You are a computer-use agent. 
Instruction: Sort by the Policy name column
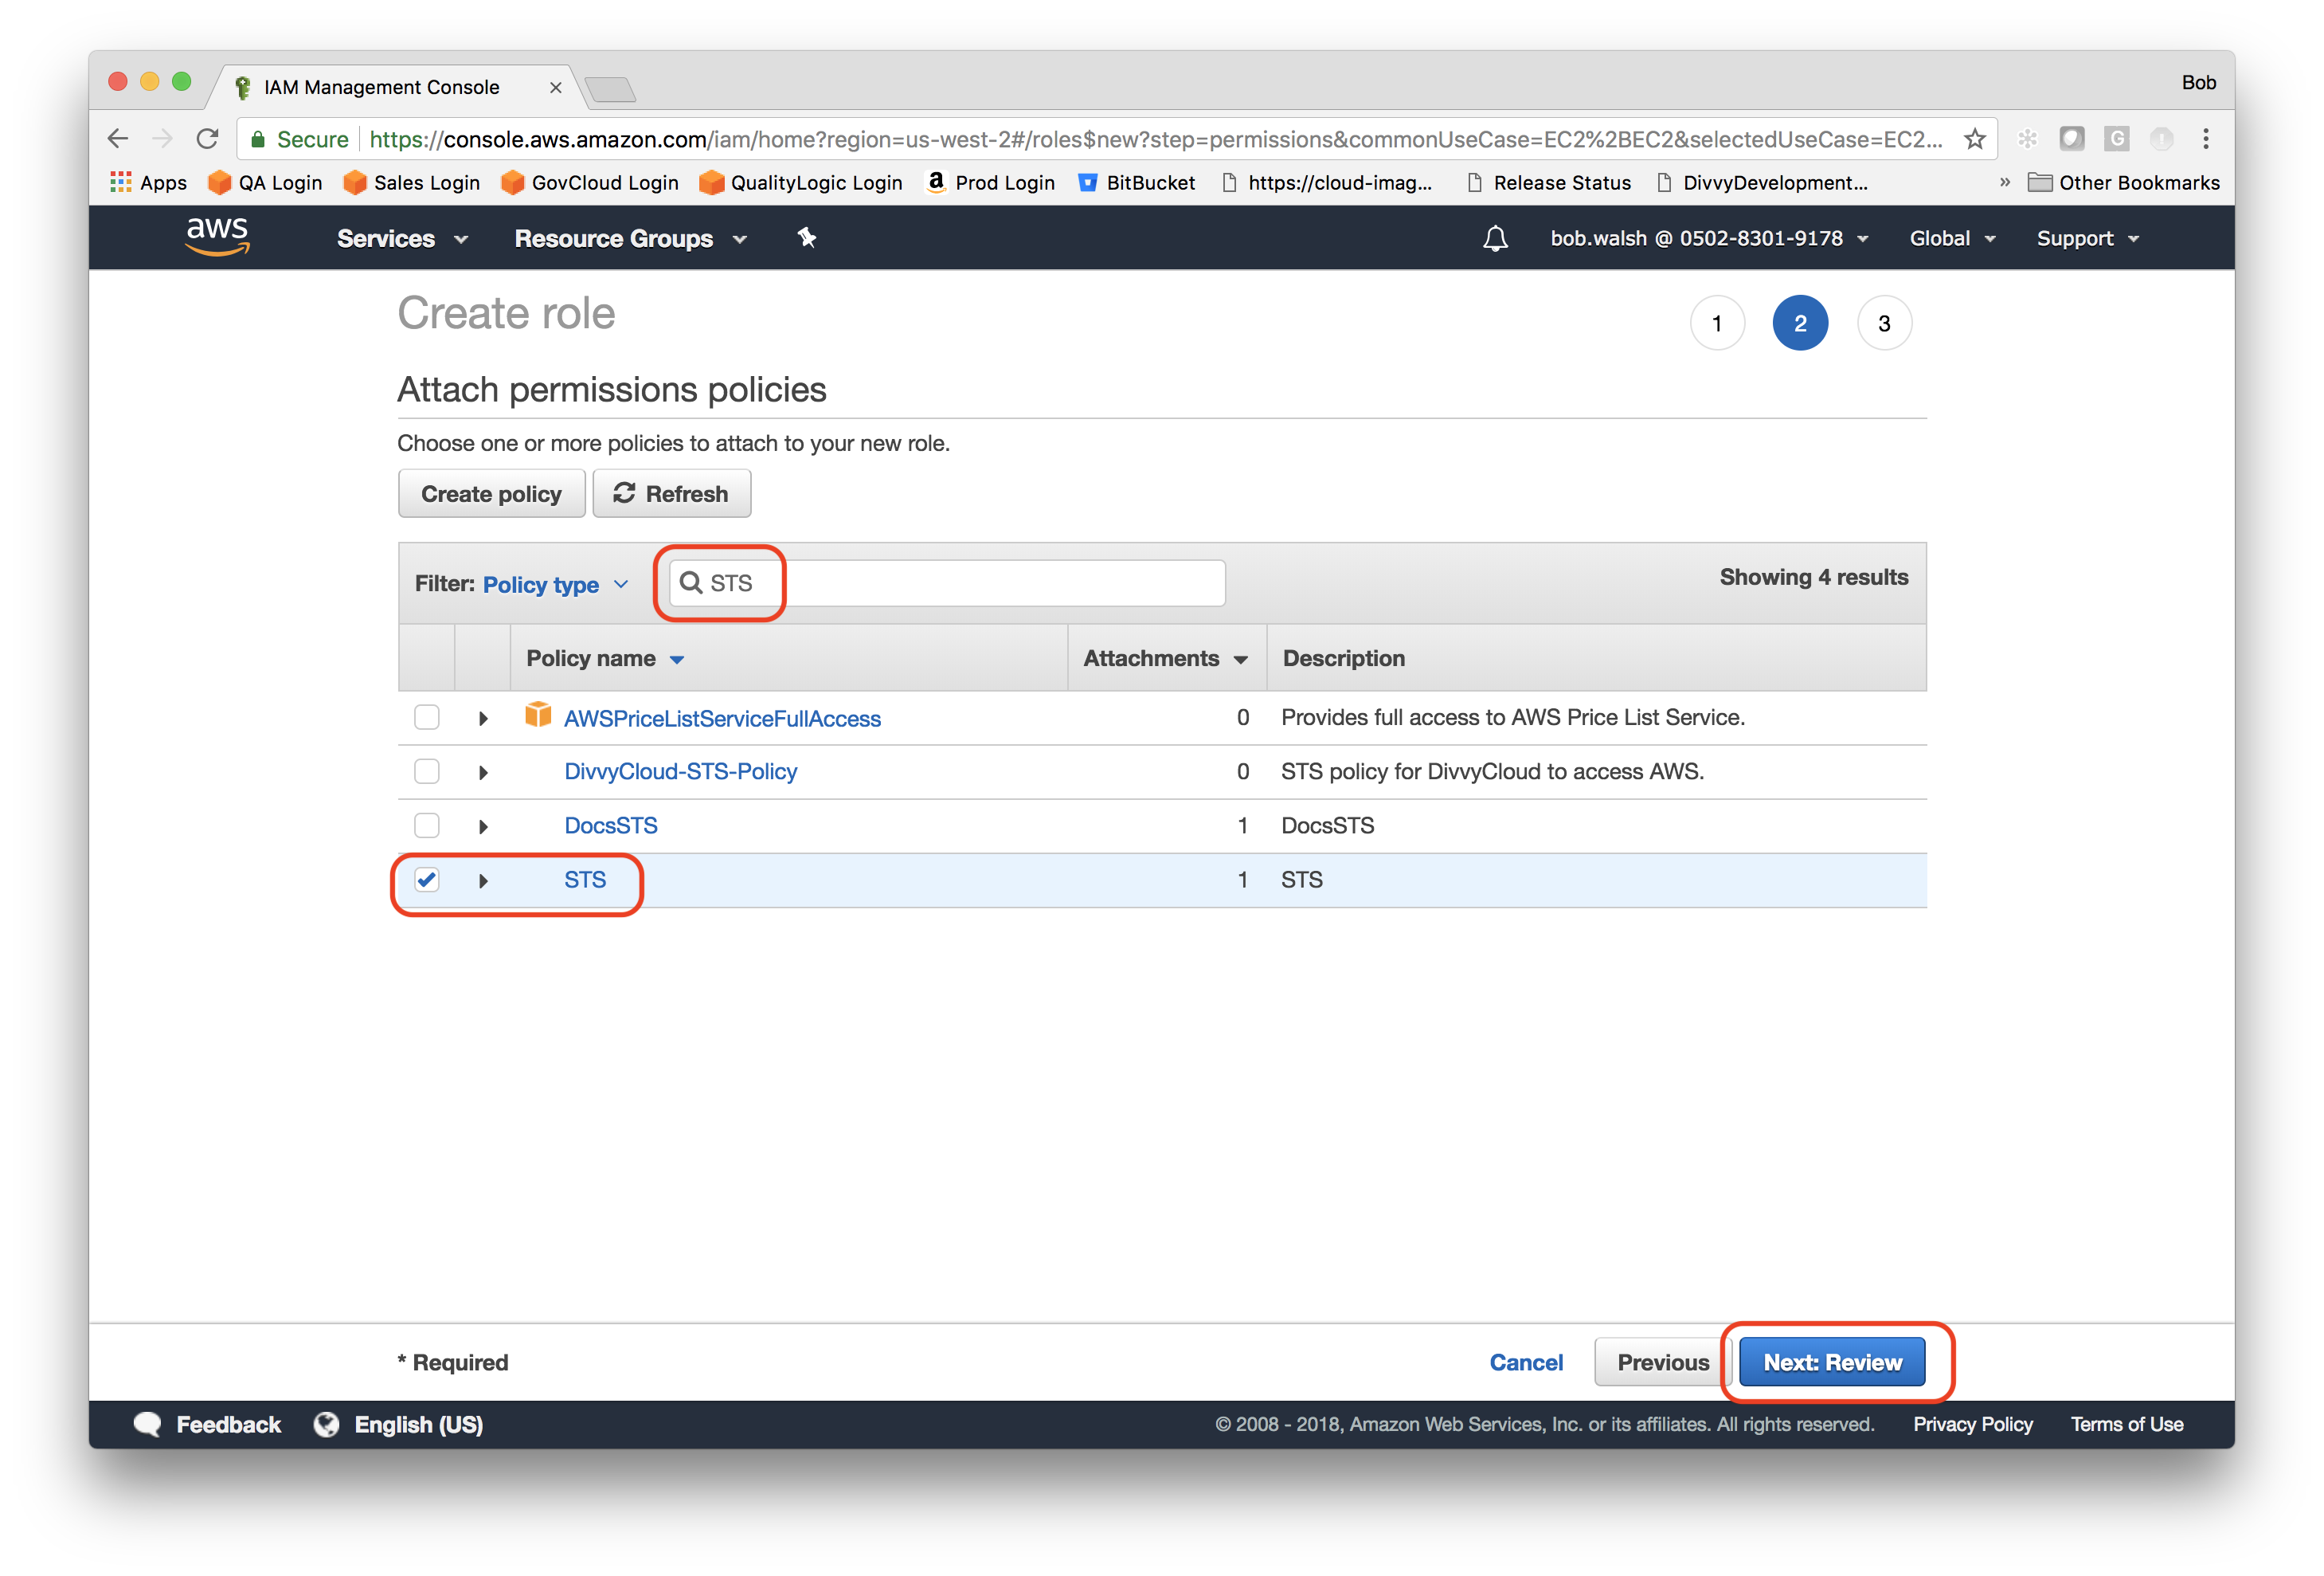[605, 658]
